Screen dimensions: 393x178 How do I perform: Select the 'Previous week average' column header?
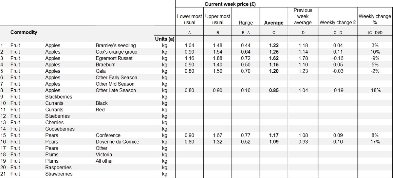pos(303,16)
